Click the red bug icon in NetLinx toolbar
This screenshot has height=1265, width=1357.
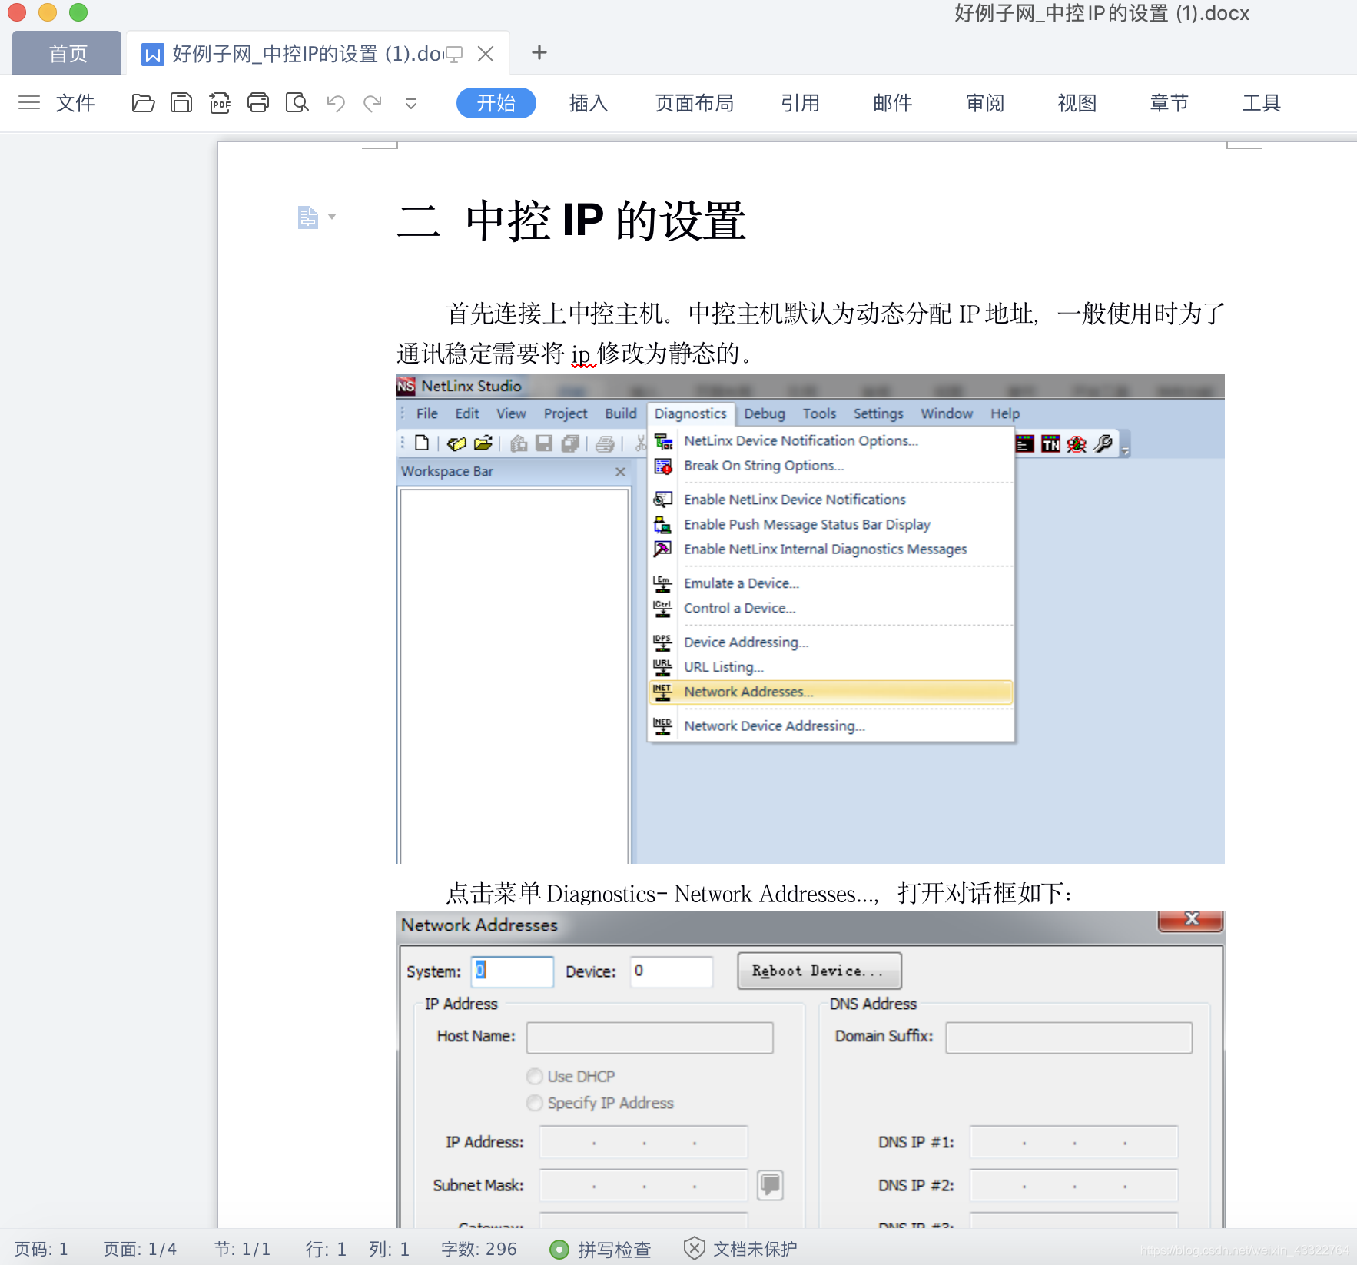pos(1077,443)
